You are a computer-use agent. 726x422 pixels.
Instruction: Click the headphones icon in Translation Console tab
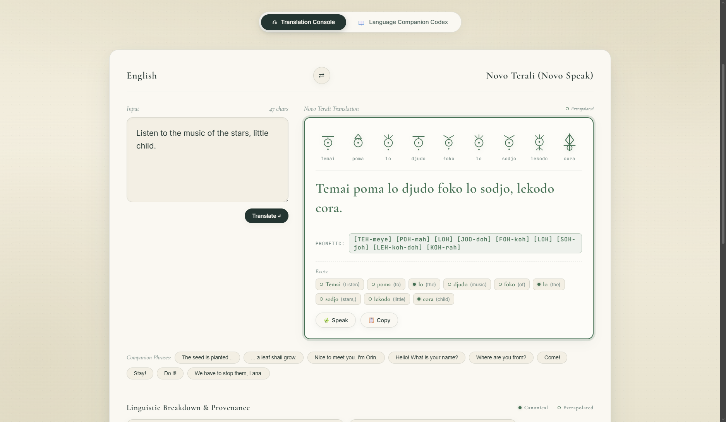[x=275, y=22]
